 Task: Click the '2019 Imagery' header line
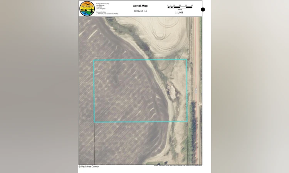(101, 8)
